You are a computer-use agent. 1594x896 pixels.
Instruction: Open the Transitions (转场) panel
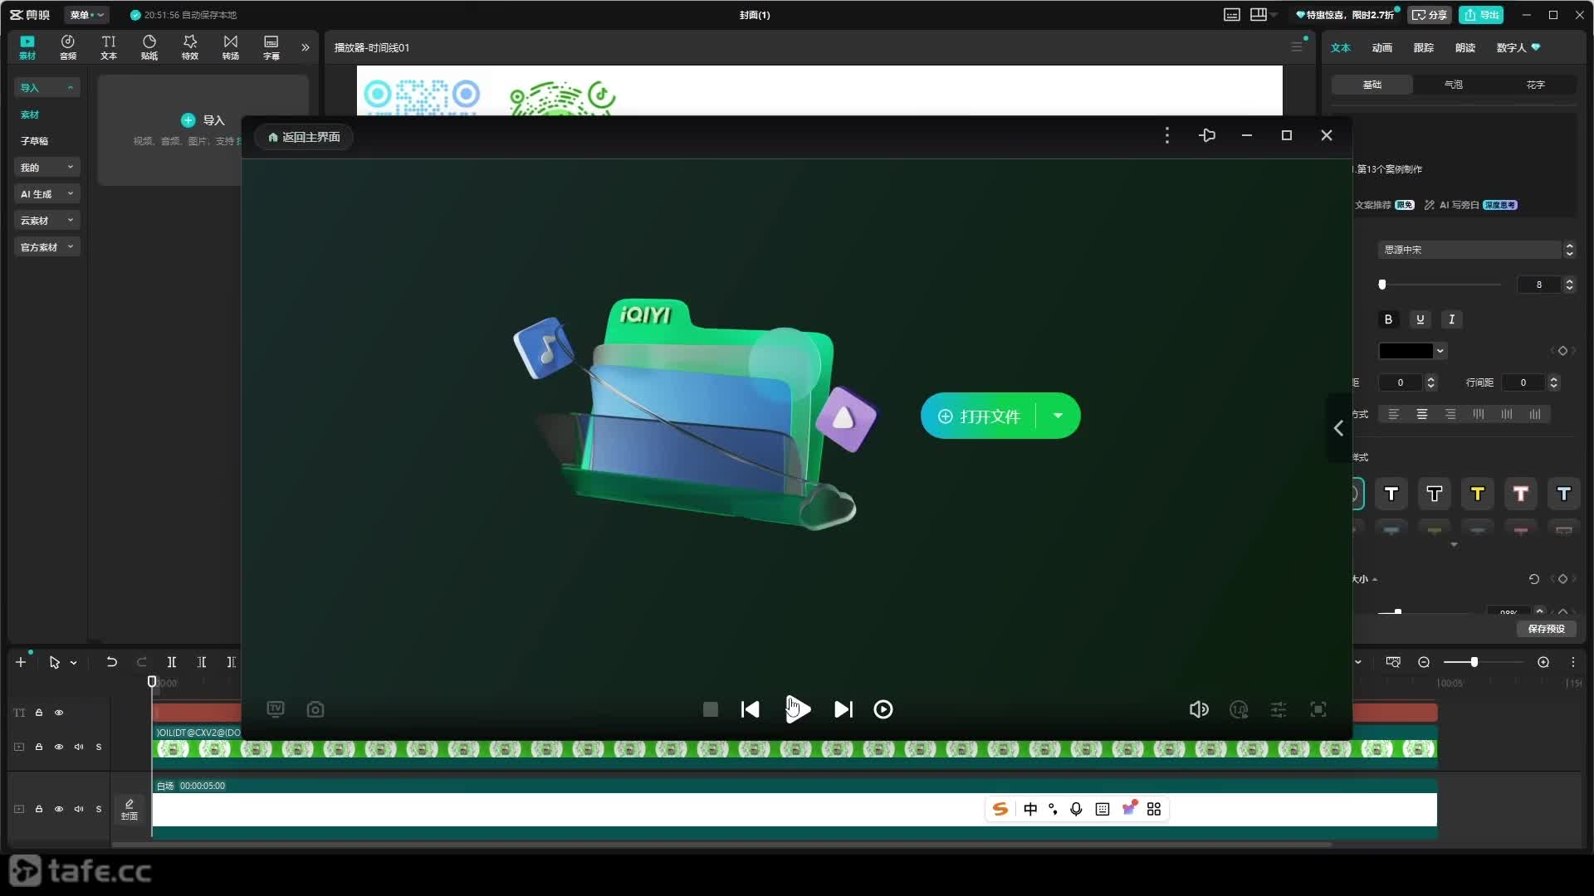point(231,47)
